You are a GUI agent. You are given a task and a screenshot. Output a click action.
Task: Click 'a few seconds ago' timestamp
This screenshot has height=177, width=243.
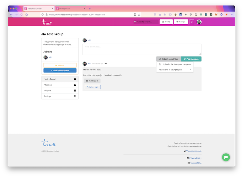point(97,64)
